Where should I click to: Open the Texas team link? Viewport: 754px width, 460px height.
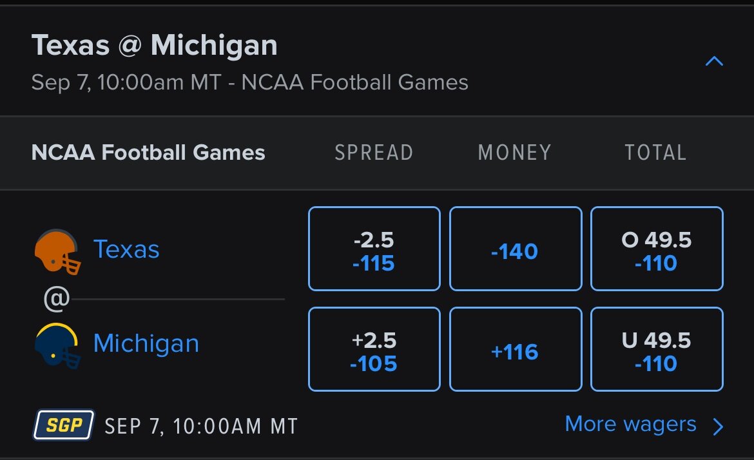[126, 249]
